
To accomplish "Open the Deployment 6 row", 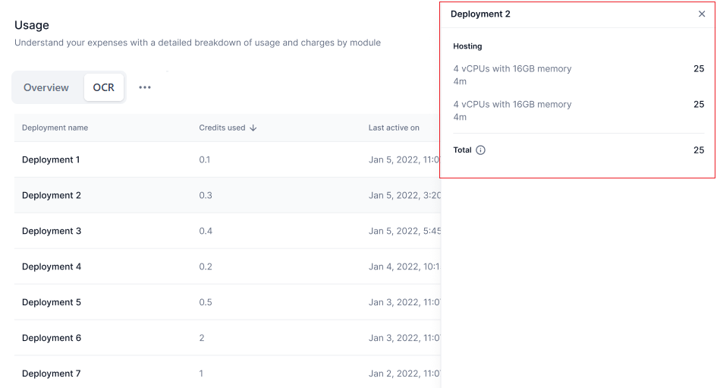I will 52,339.
